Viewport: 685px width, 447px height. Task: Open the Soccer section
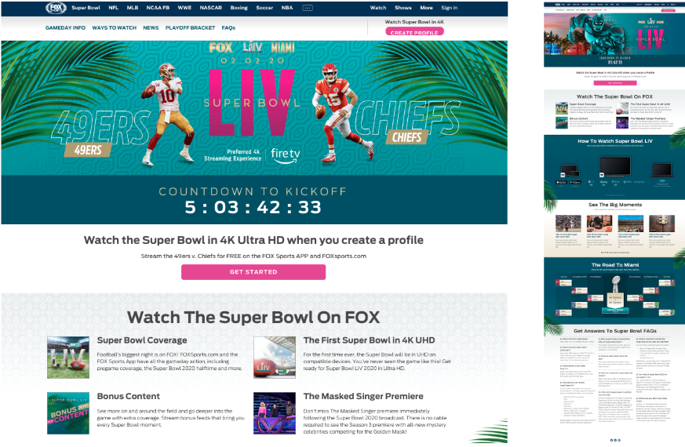click(264, 8)
